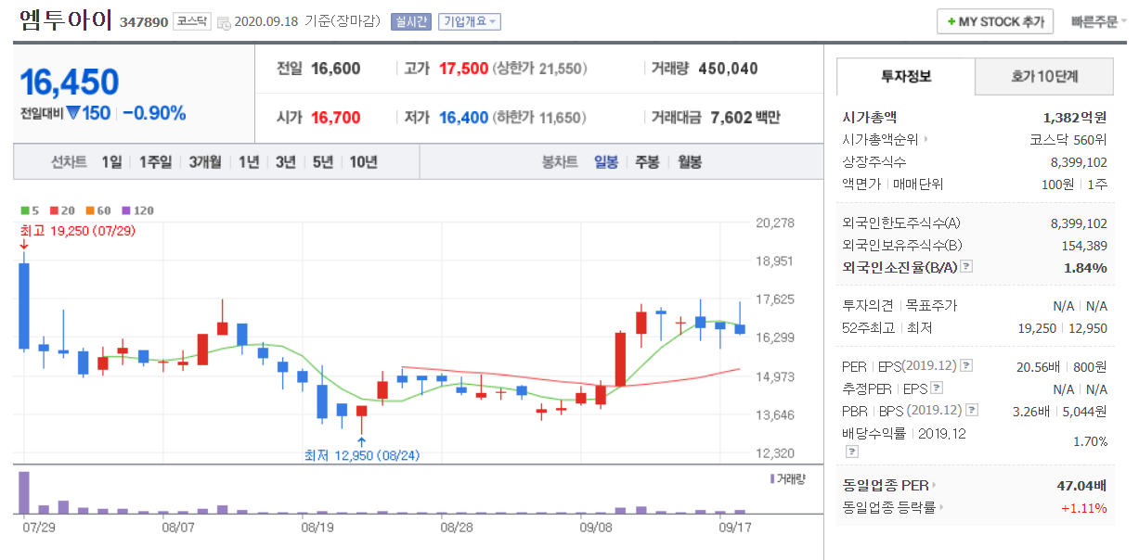Expand 동일업종 등락률 arrow link

[941, 507]
